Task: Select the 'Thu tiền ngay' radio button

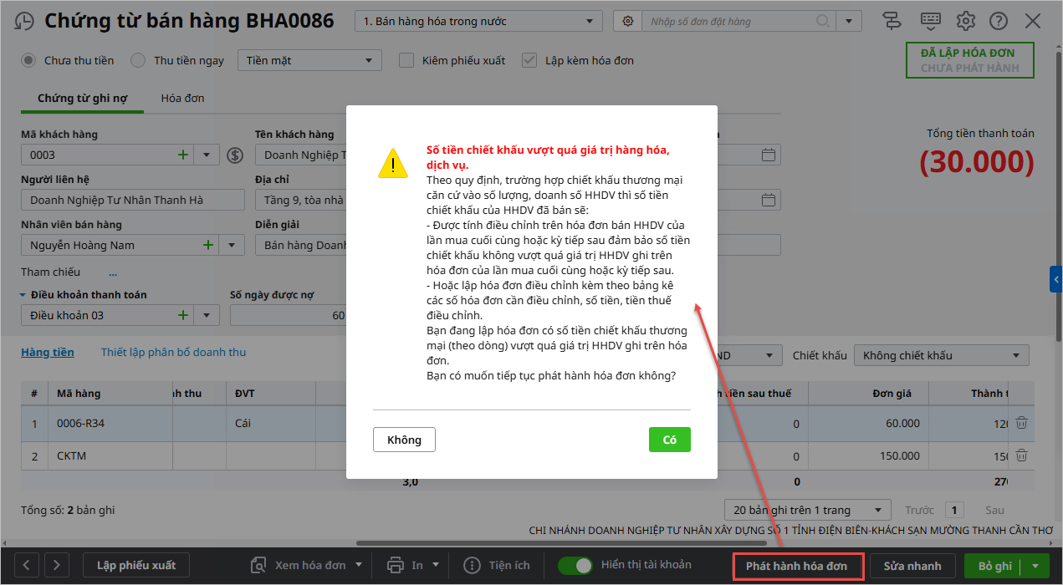Action: pyautogui.click(x=139, y=60)
